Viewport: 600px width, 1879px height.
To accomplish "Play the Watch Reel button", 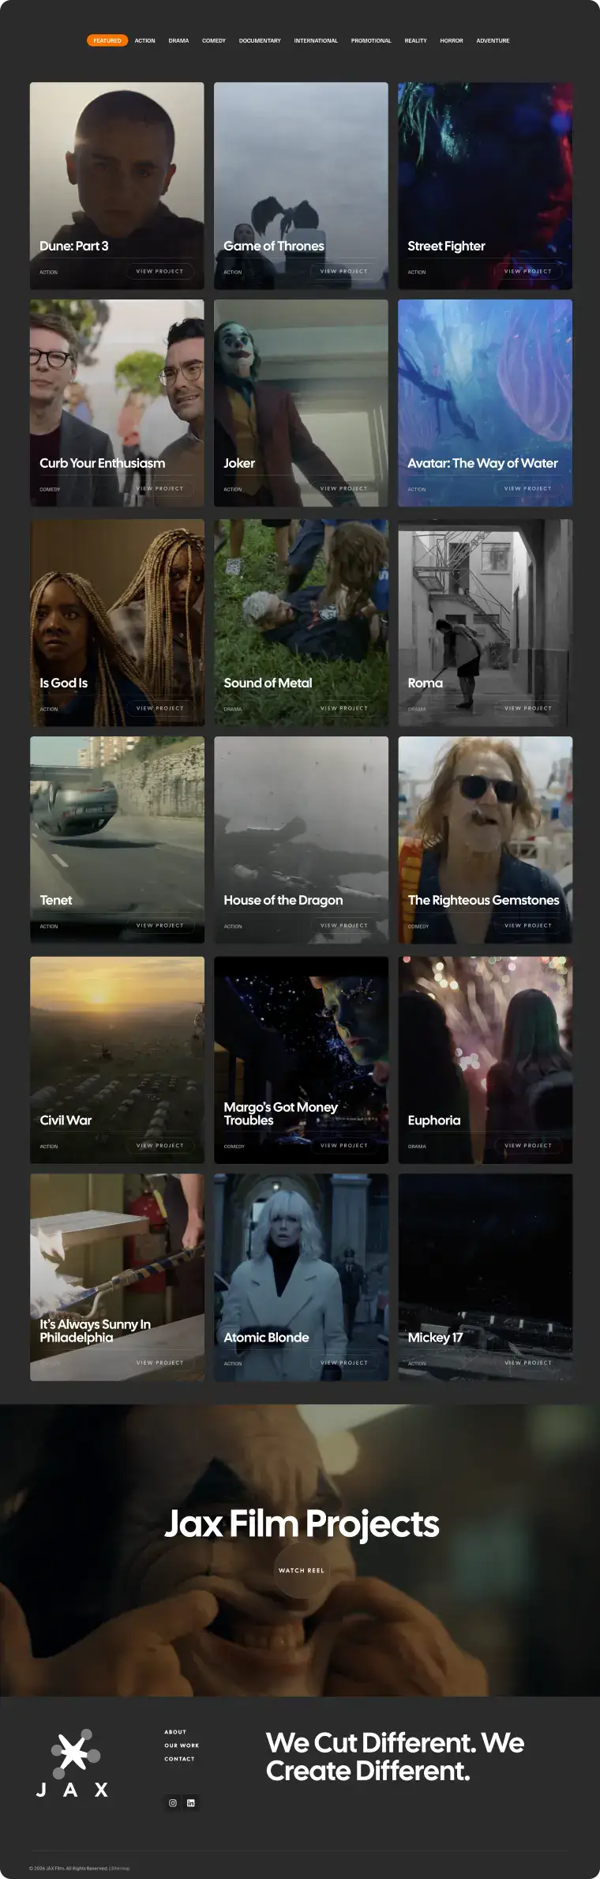I will pyautogui.click(x=301, y=1570).
